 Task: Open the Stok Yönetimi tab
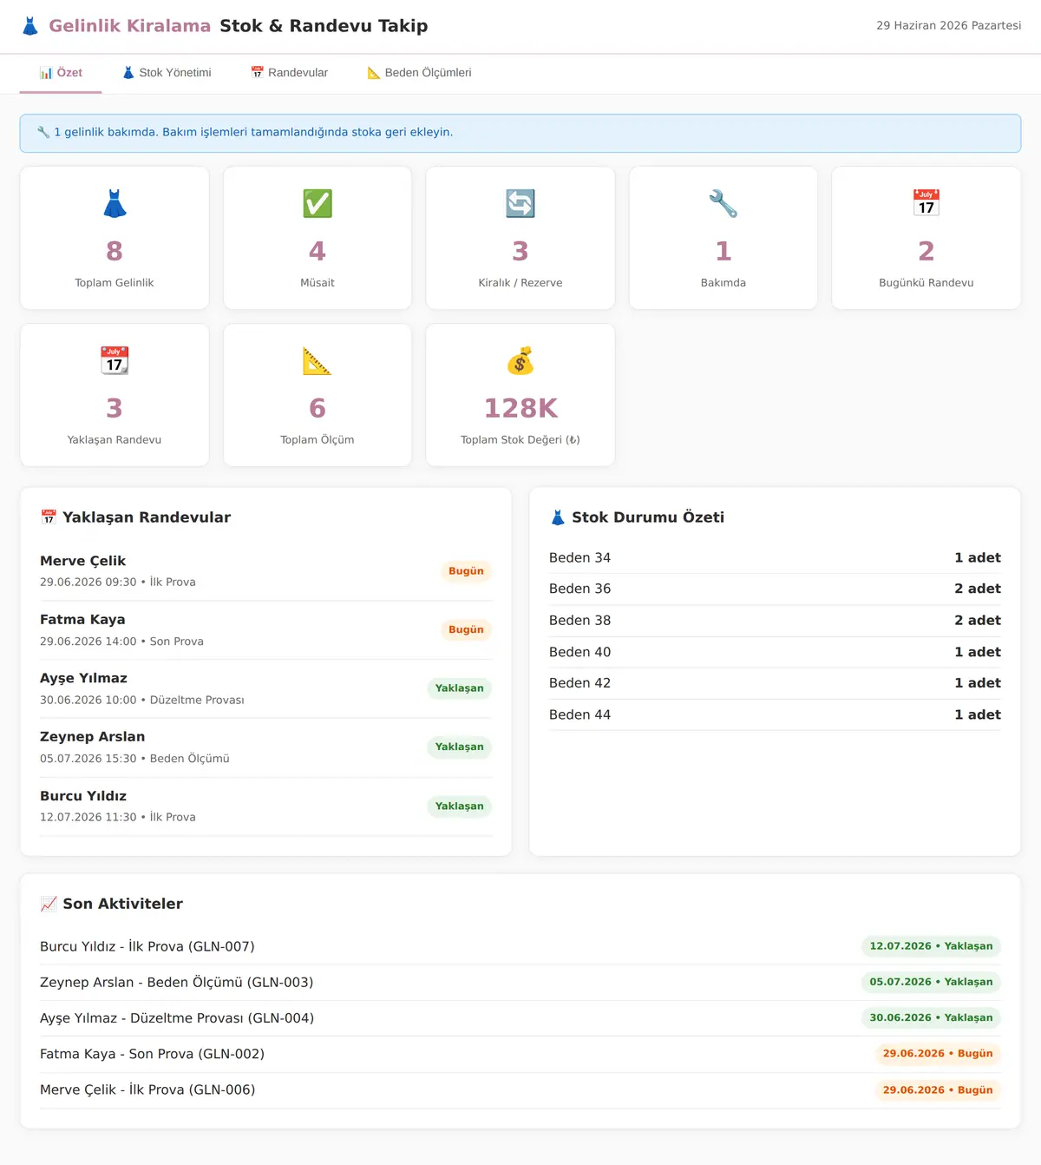[167, 73]
